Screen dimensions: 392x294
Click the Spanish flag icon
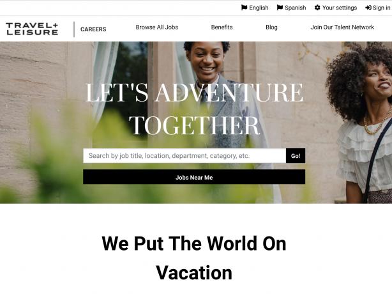click(280, 8)
